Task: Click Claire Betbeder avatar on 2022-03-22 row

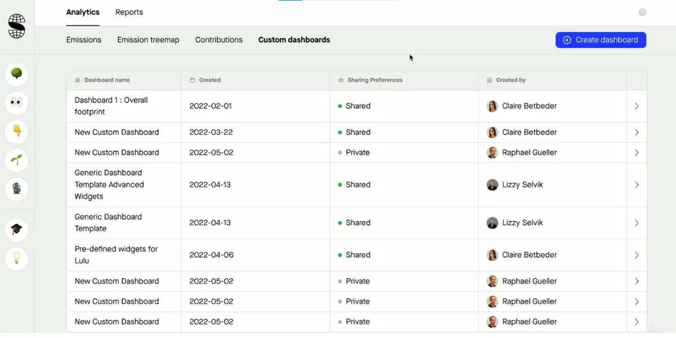Action: click(492, 132)
